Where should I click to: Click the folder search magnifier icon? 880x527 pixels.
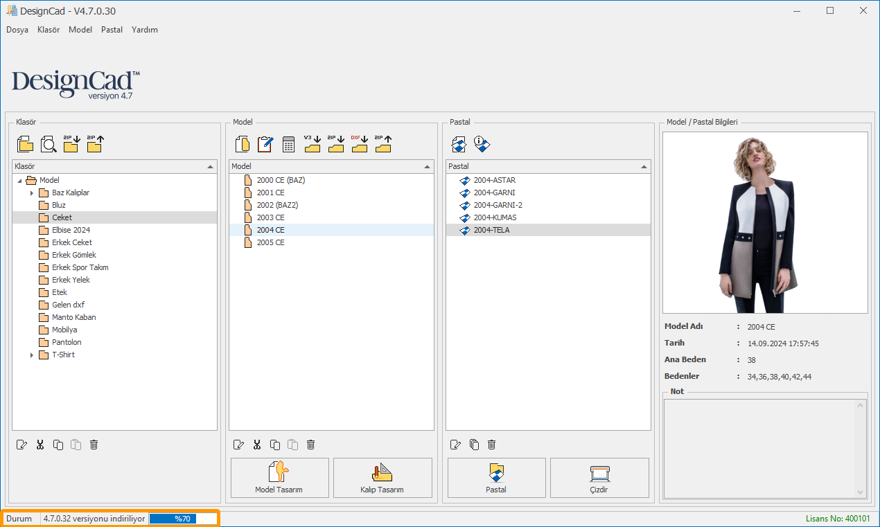[x=49, y=144]
